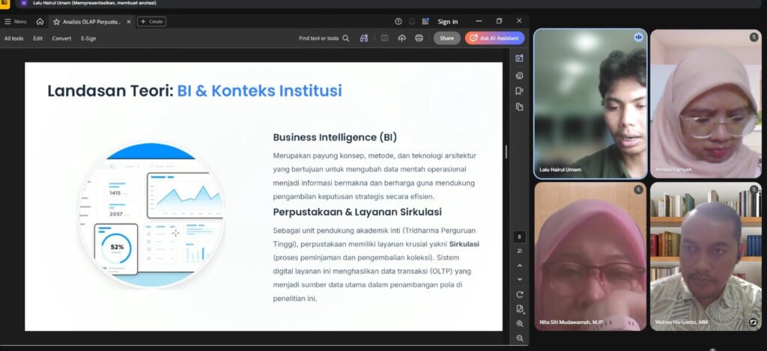Zoom in on the document

pyautogui.click(x=519, y=323)
